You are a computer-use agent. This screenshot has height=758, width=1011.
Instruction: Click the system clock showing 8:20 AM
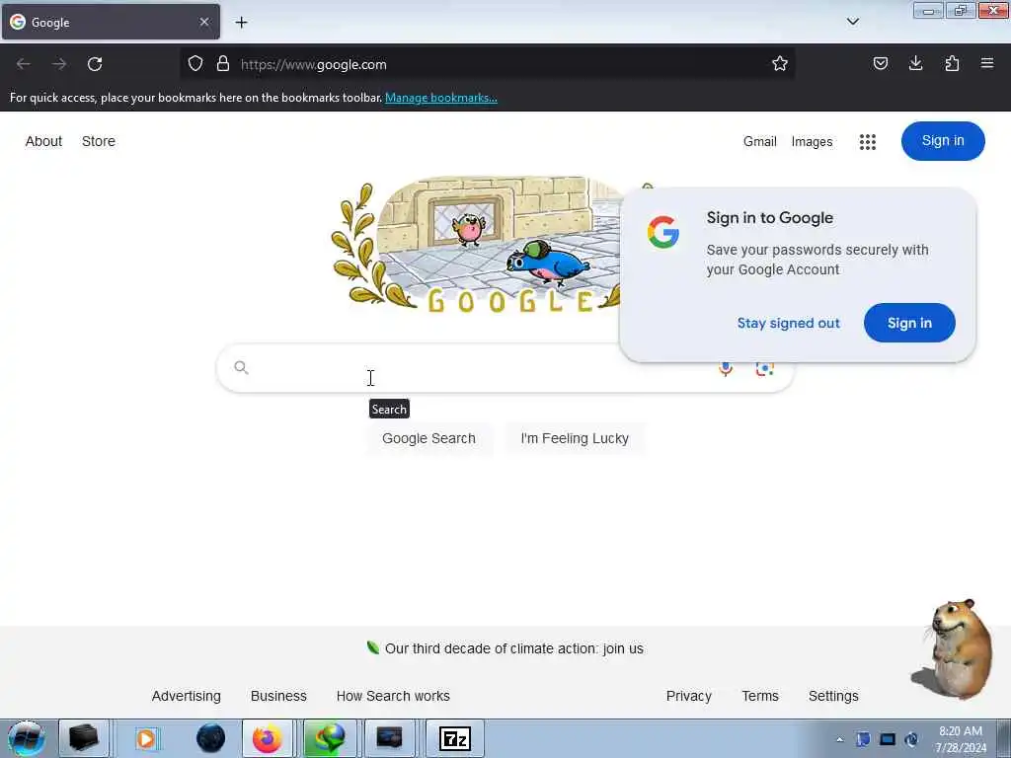961,739
